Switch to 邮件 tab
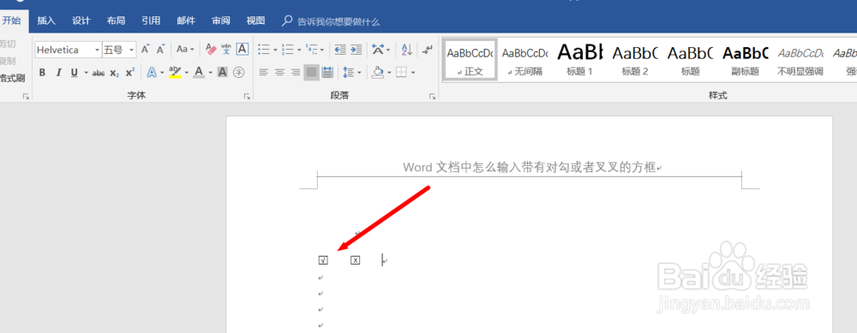The height and width of the screenshot is (333, 857). click(186, 21)
